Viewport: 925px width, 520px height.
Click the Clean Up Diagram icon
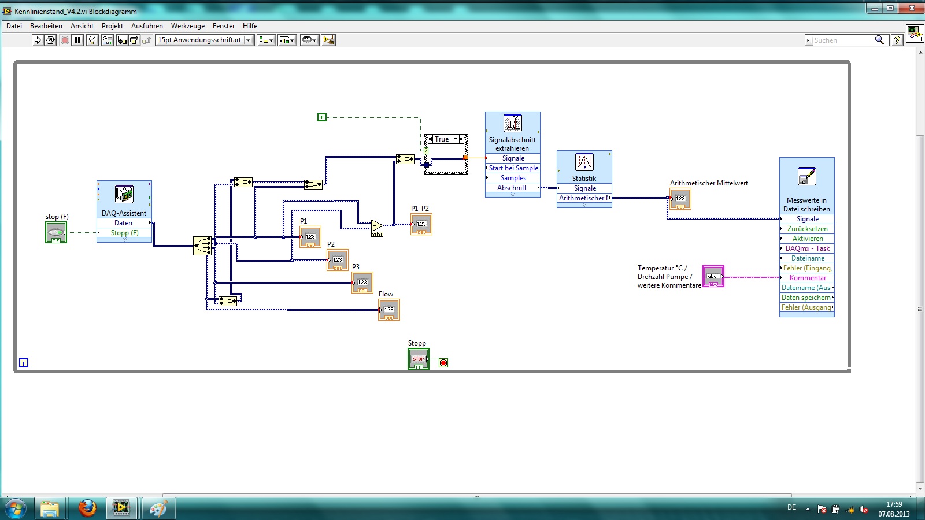click(328, 40)
